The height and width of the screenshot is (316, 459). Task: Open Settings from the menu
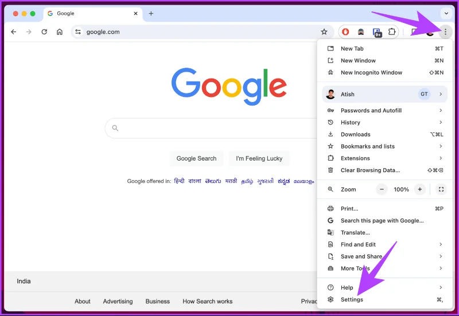coord(385,299)
